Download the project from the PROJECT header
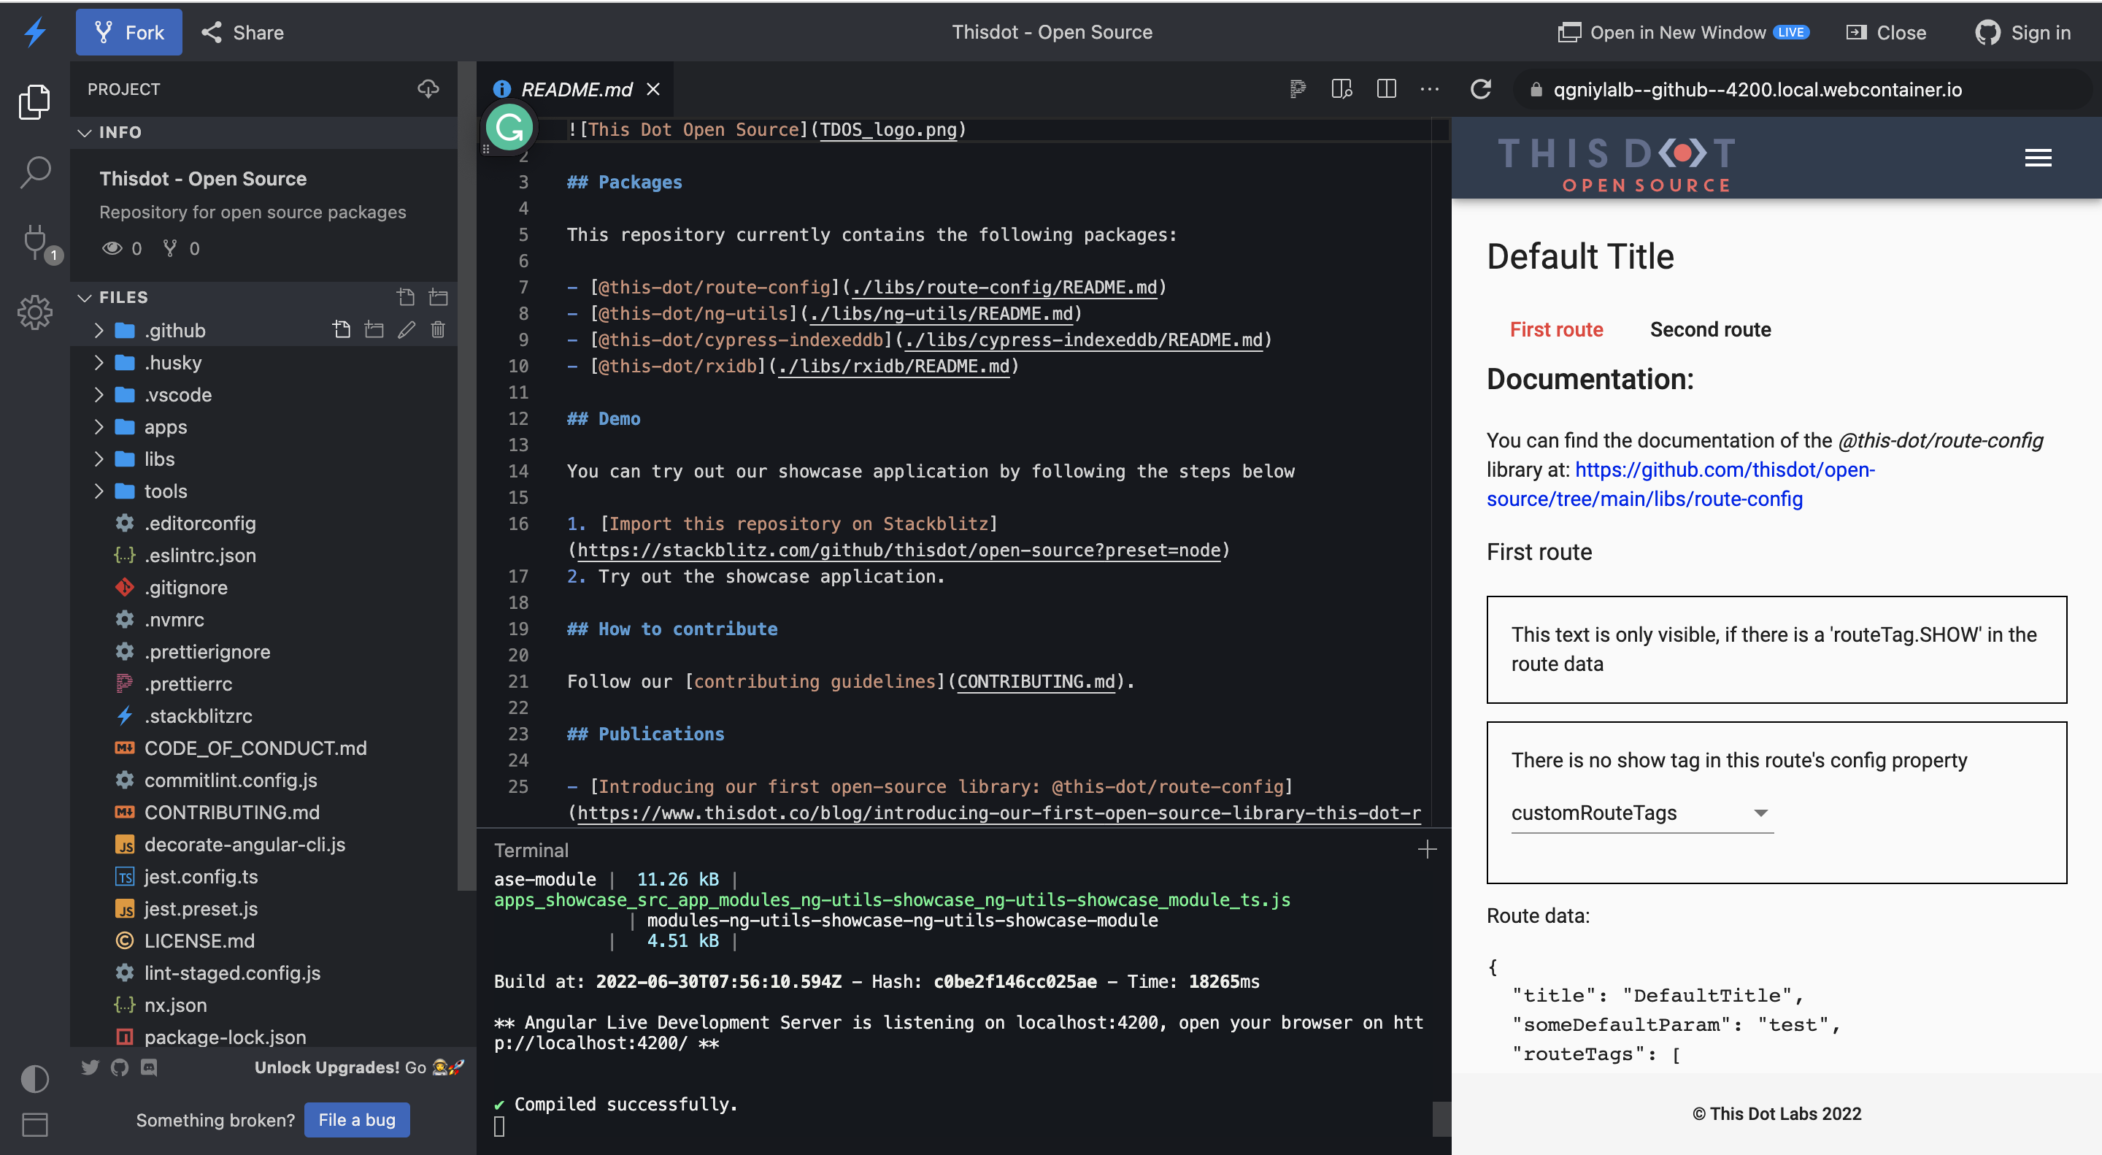Screen dimensions: 2102x1155 pos(428,89)
